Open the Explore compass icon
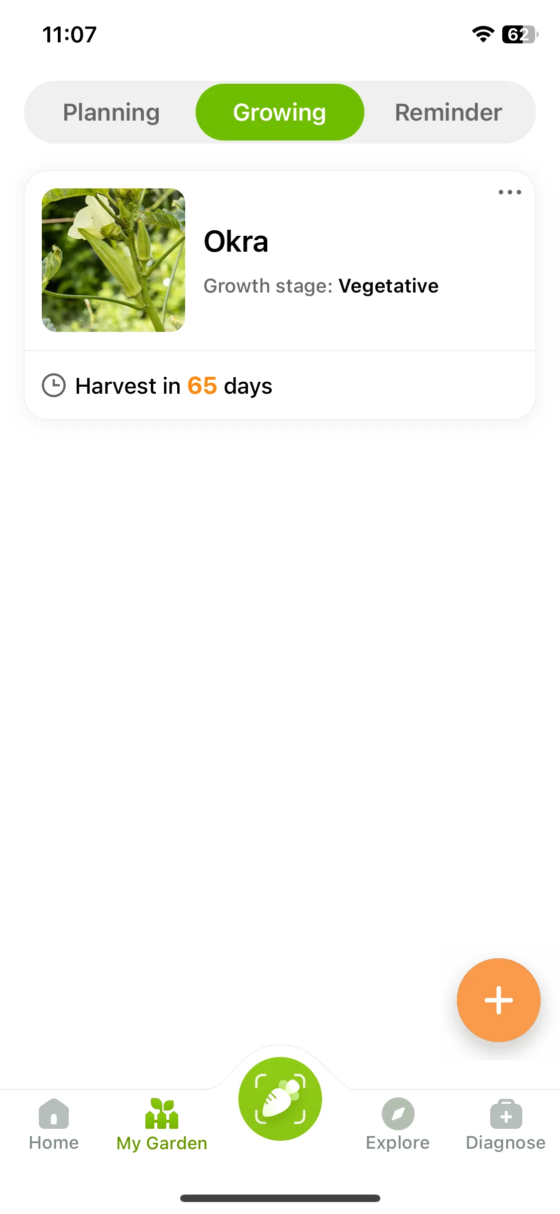Viewport: 560px width, 1214px height. point(398,1113)
